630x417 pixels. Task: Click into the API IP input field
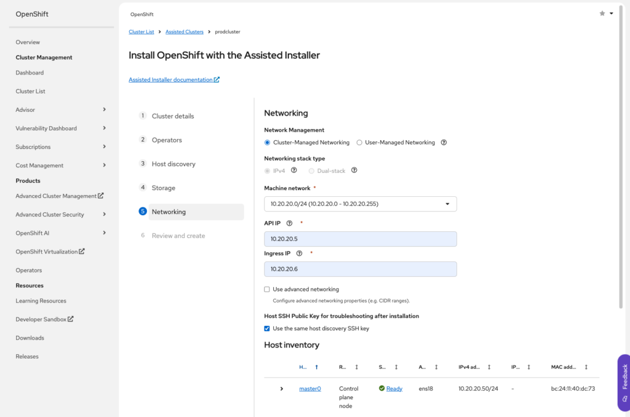click(x=360, y=239)
